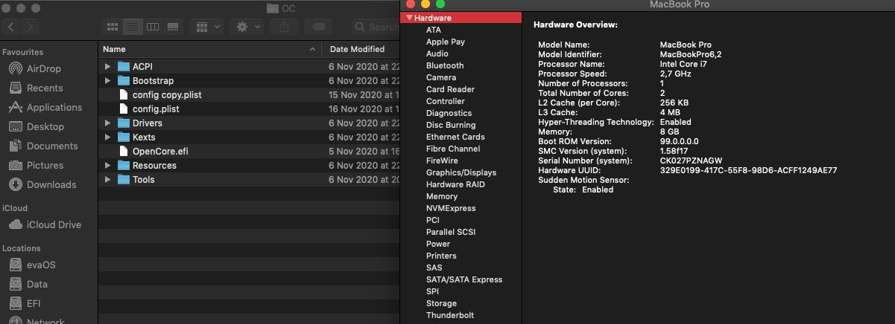The height and width of the screenshot is (324, 895).
Task: Switch Finder to icon view
Action: (x=112, y=27)
